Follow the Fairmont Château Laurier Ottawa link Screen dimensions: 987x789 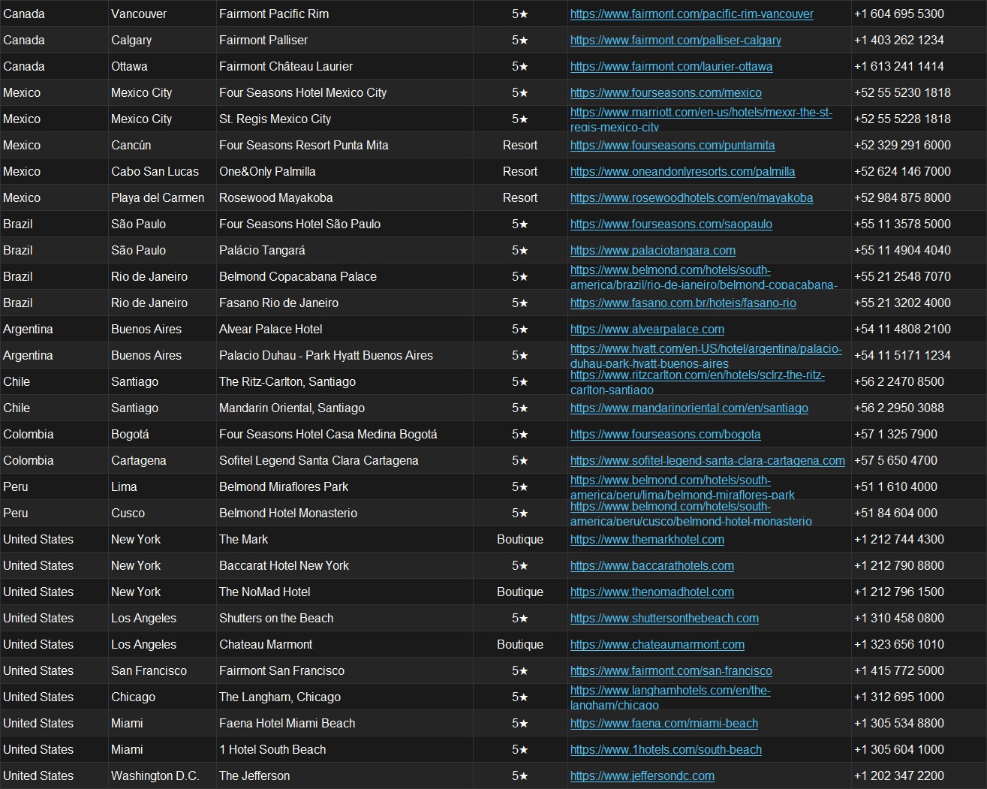pyautogui.click(x=671, y=66)
